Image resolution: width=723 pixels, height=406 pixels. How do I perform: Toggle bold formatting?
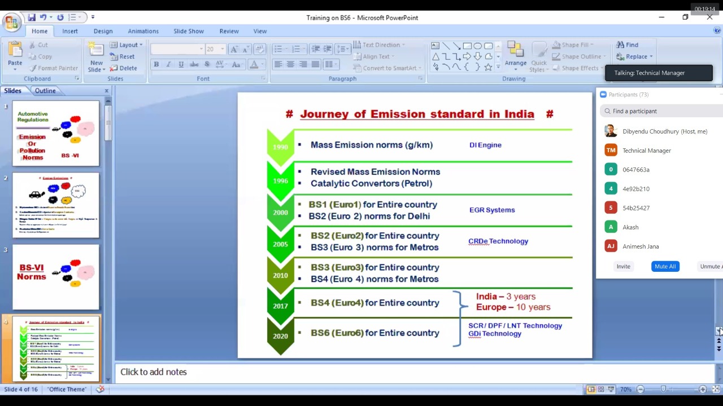click(x=156, y=64)
